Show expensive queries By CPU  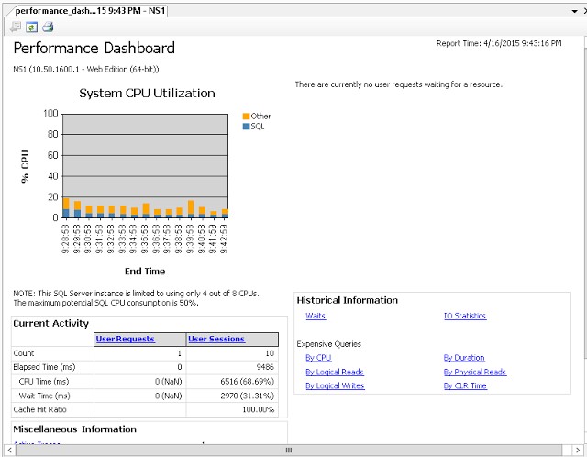point(318,358)
